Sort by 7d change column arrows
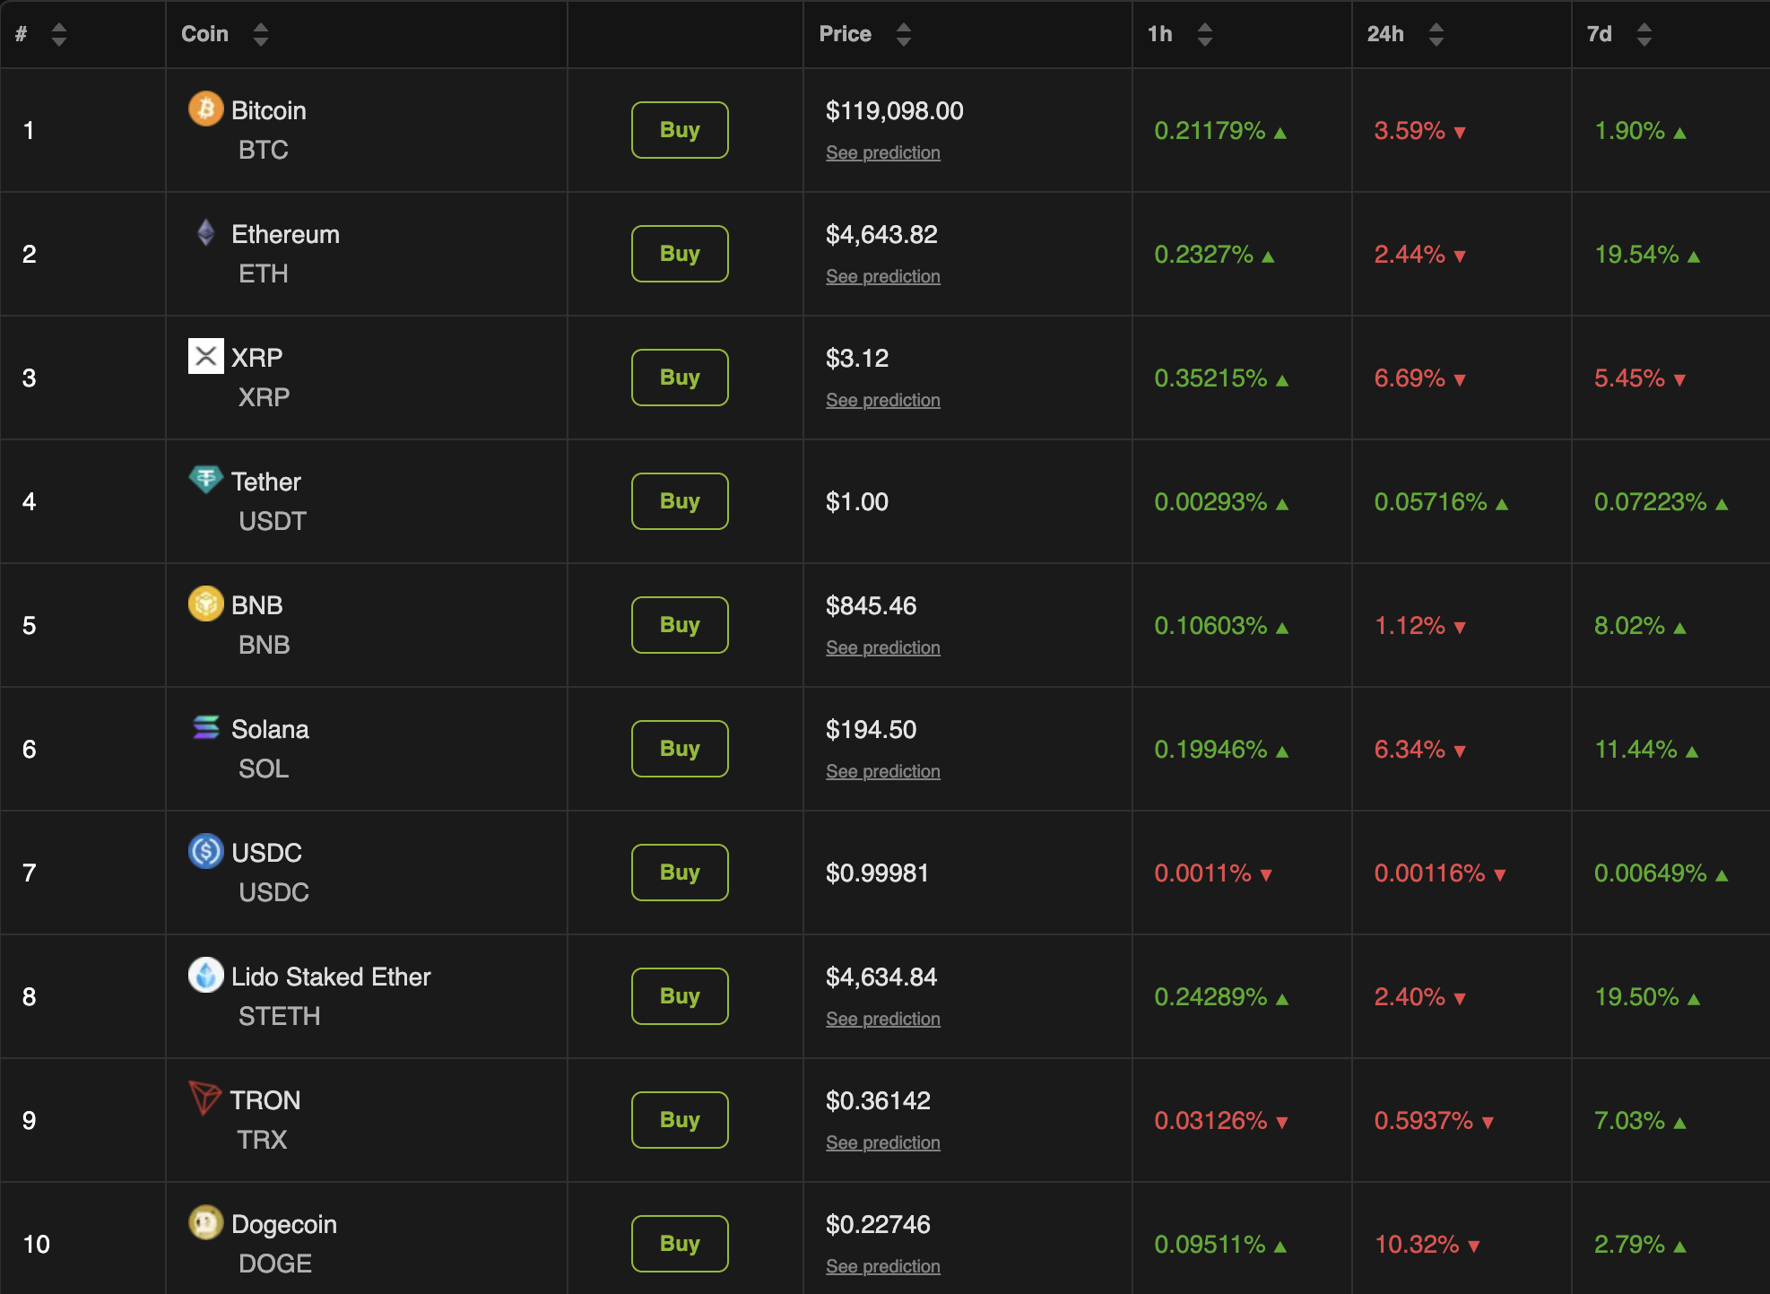Viewport: 1770px width, 1294px height. [x=1644, y=34]
